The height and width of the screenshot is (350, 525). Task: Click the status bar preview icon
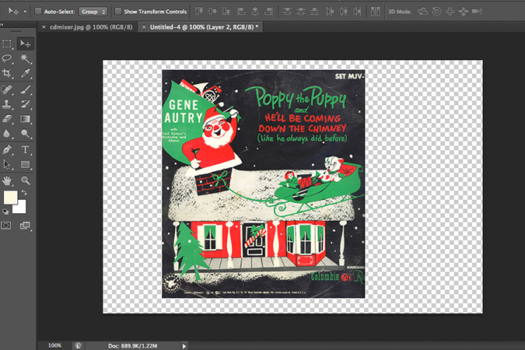point(78,345)
